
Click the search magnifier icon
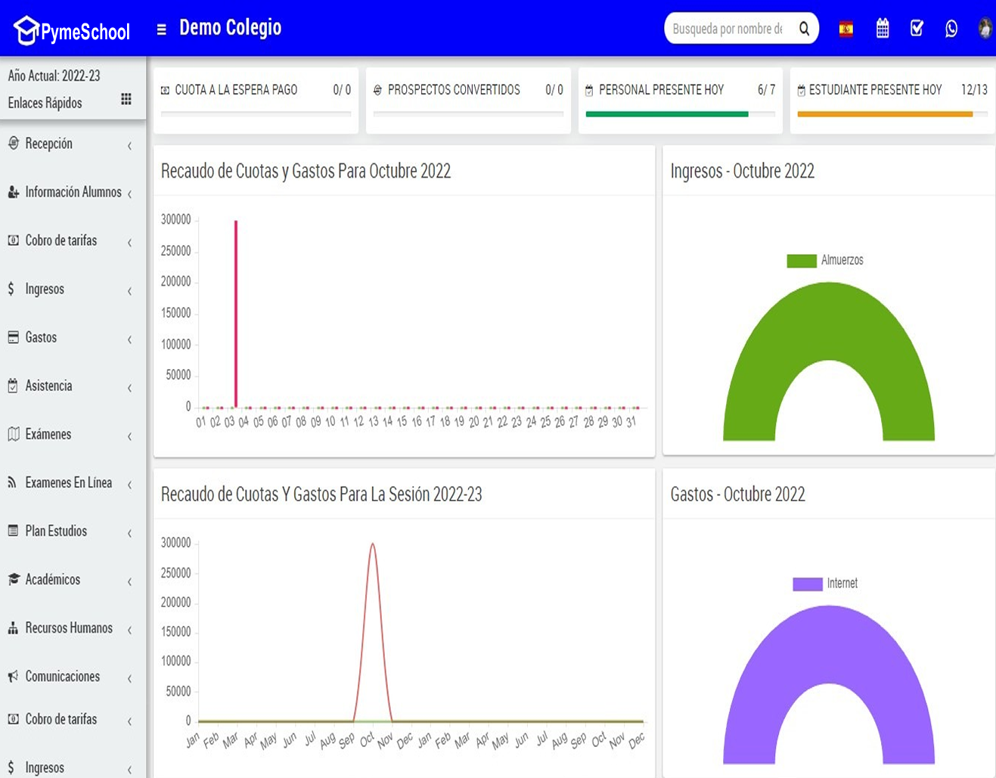click(x=804, y=29)
